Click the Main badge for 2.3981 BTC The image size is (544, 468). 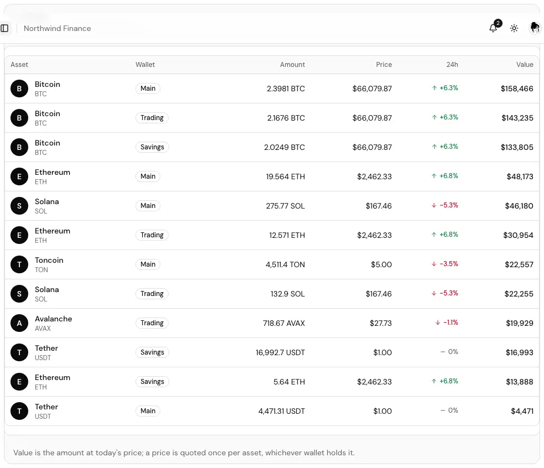(x=148, y=89)
